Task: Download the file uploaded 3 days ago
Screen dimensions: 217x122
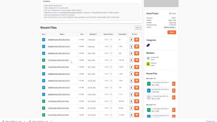Action: 131,46
